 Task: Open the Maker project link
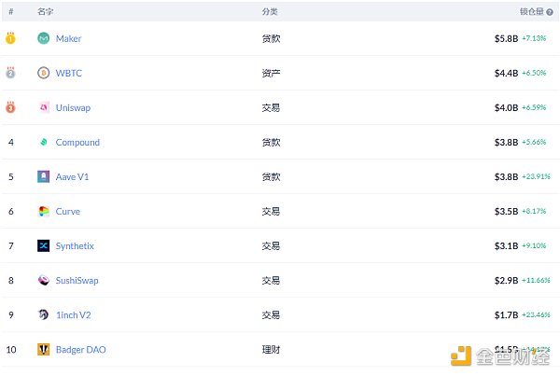coord(68,38)
